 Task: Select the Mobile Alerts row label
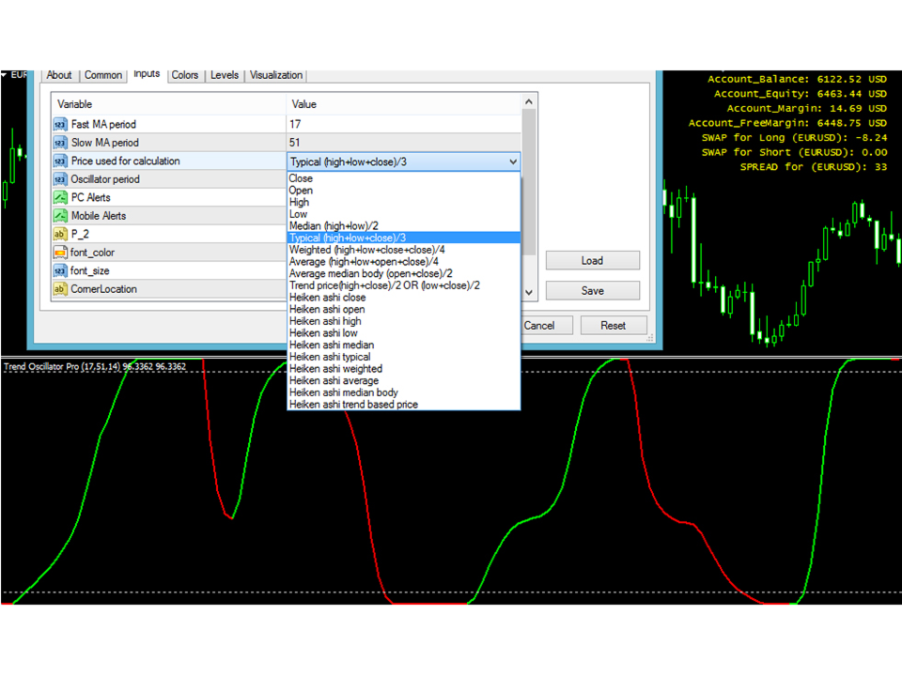coord(99,216)
